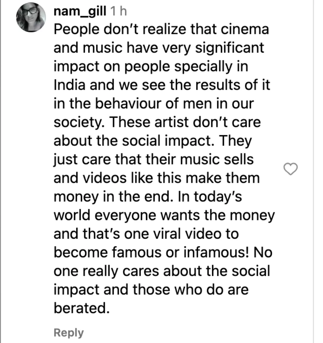Click the '1 h' comment timestamp
This screenshot has height=343, width=323.
click(x=118, y=11)
